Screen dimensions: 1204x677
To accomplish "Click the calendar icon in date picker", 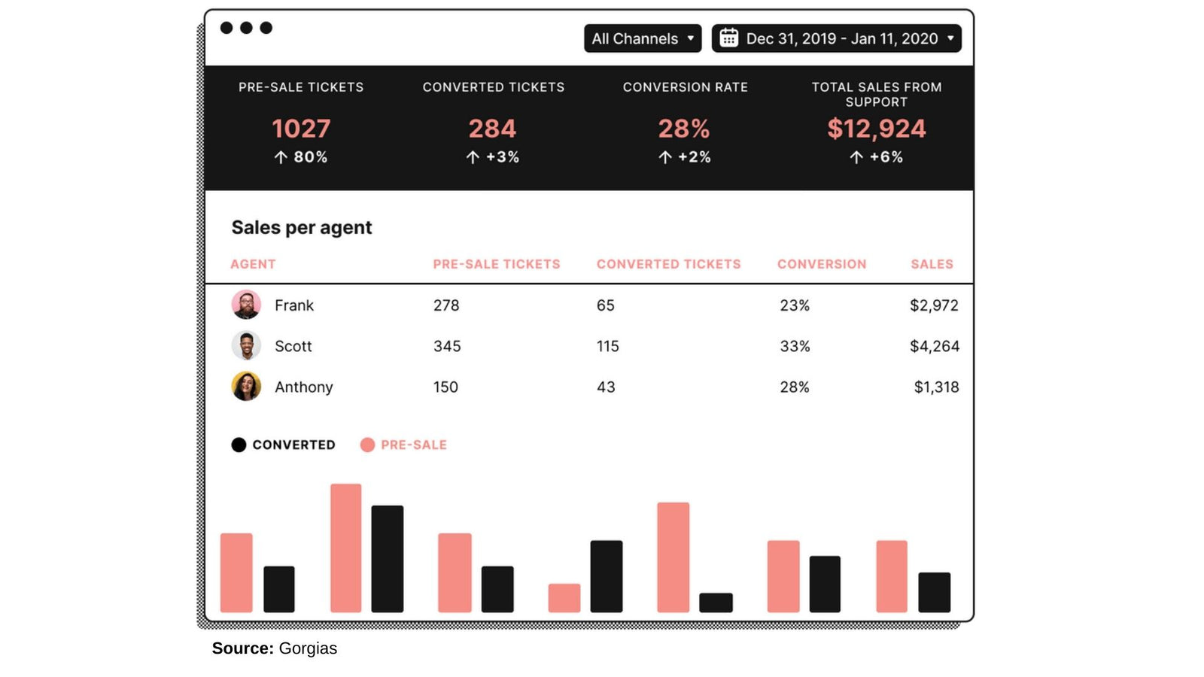I will coord(728,38).
